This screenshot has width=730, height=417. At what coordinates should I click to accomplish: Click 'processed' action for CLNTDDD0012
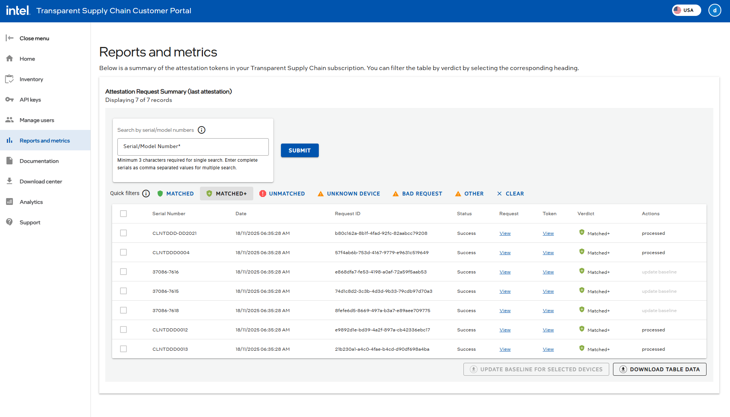click(x=653, y=330)
